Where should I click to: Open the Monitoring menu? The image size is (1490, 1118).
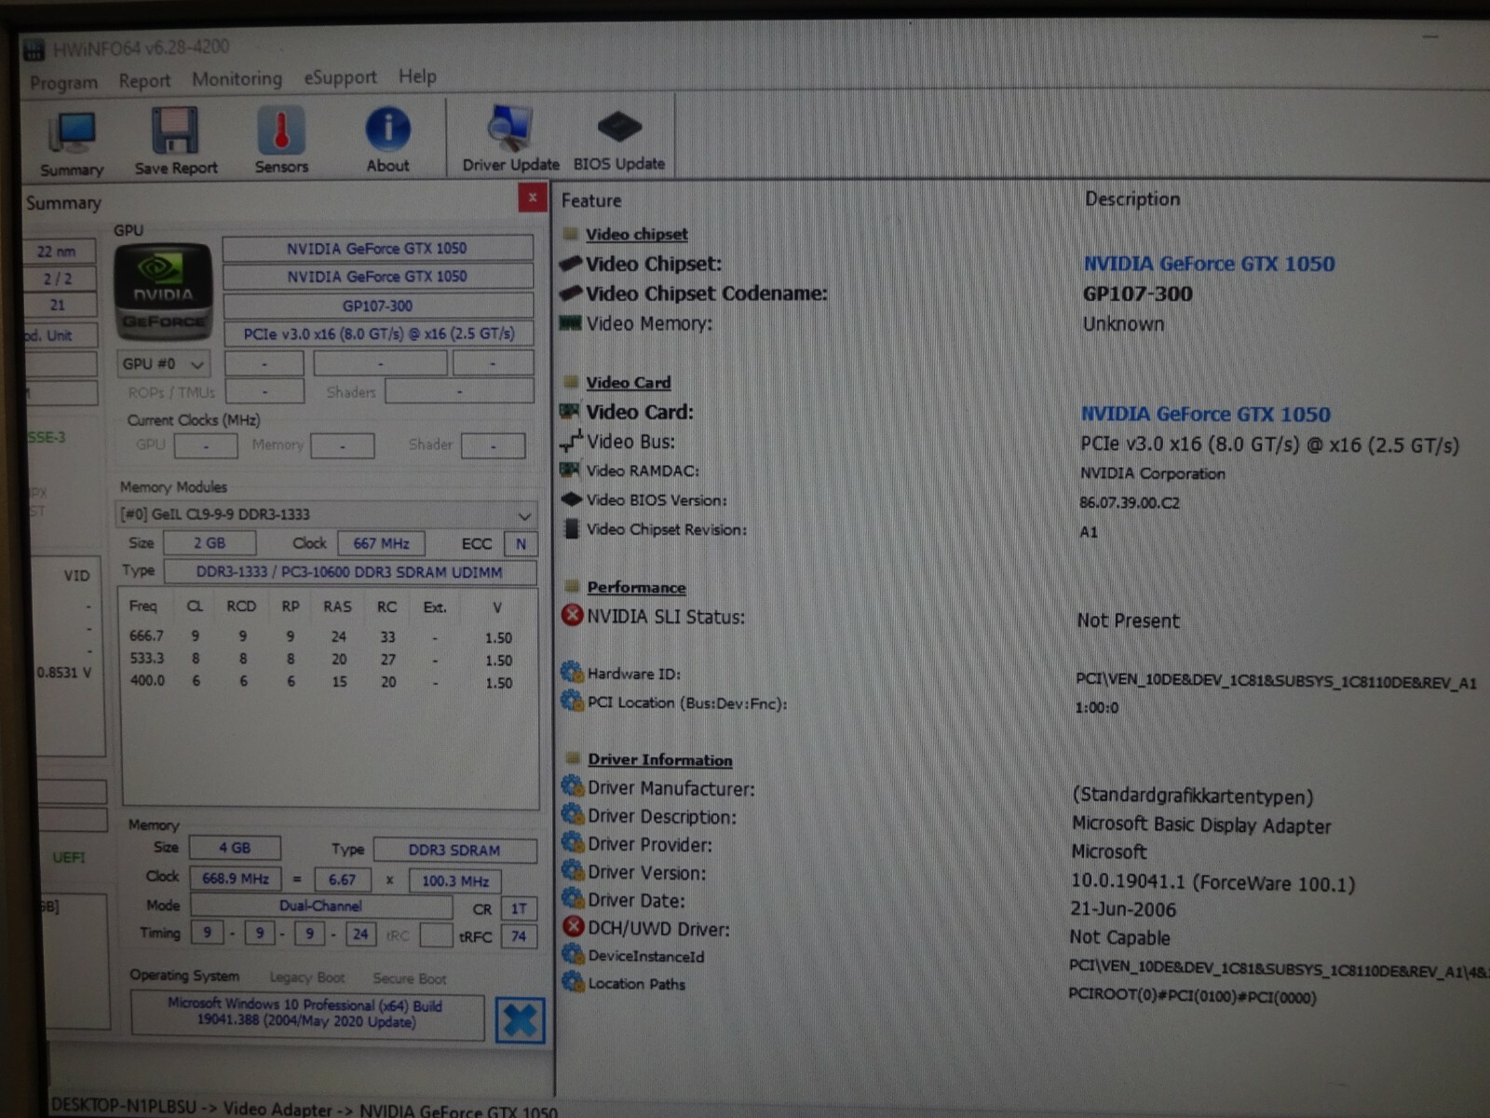(x=237, y=79)
